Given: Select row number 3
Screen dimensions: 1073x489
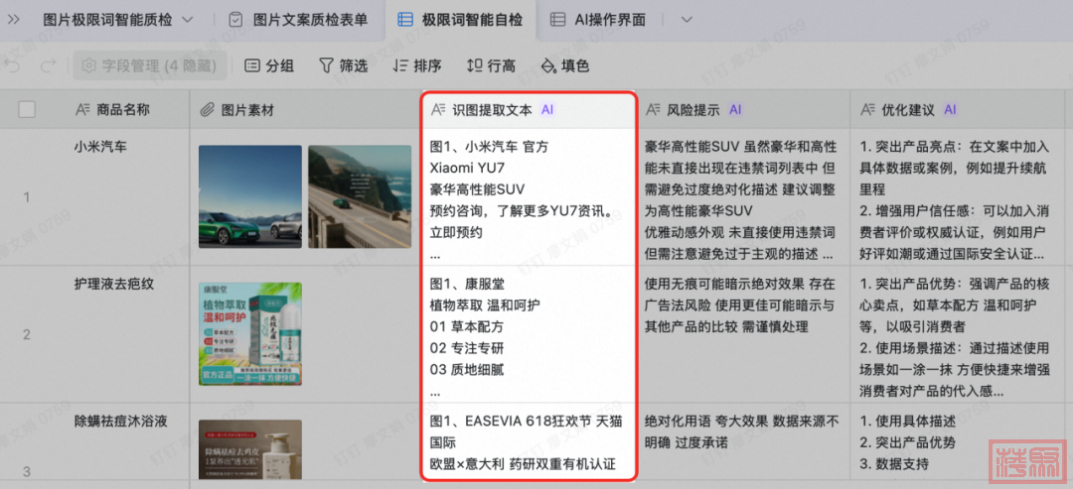Looking at the screenshot, I should tap(27, 471).
